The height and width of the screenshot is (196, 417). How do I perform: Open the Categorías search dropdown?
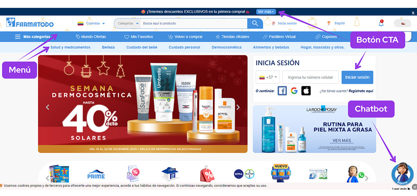click(x=128, y=23)
